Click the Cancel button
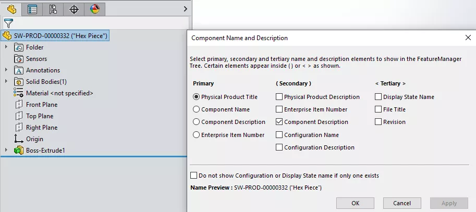The image size is (476, 212). pyautogui.click(x=402, y=203)
